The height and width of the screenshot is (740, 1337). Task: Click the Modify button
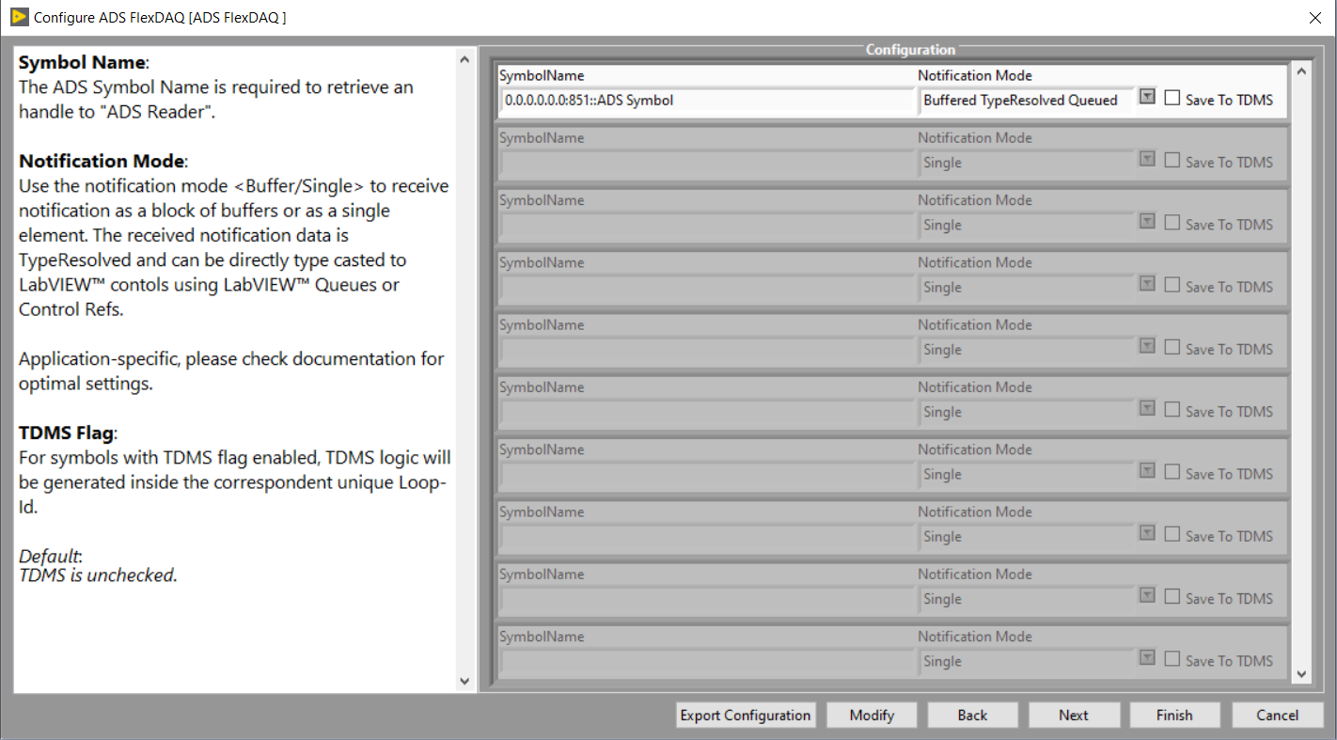(x=872, y=716)
